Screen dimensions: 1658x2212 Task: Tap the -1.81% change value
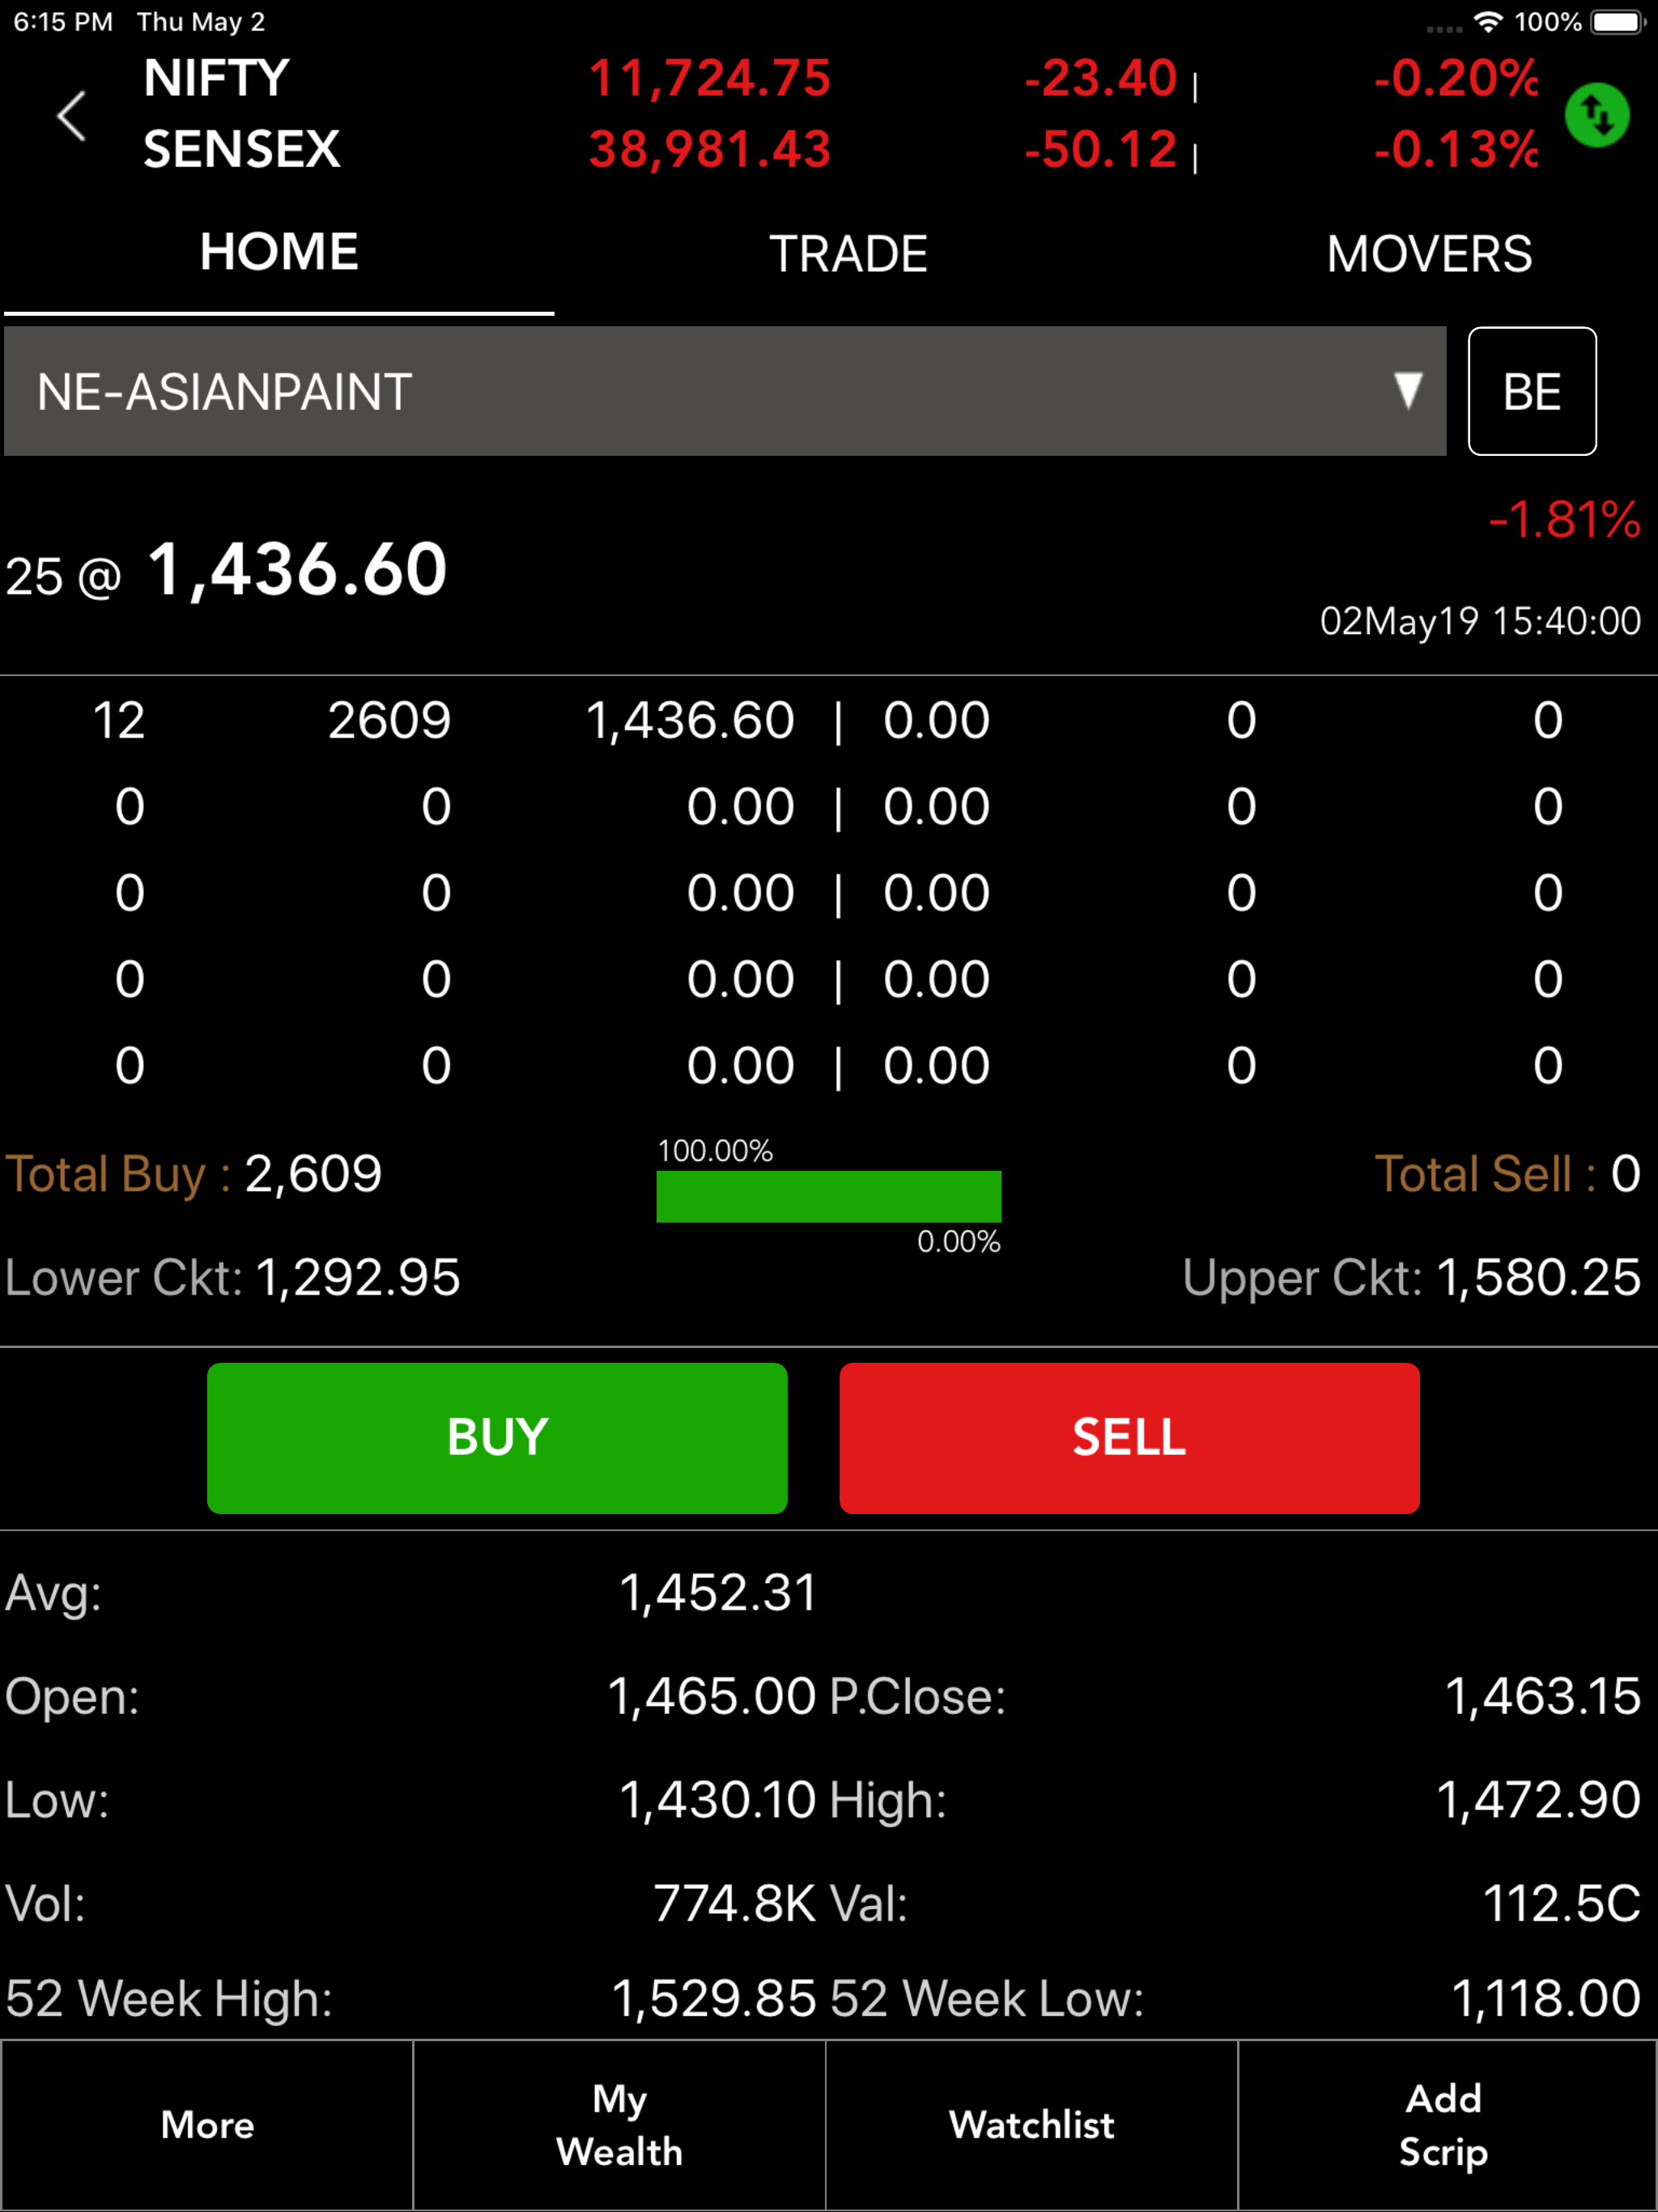click(x=1564, y=520)
